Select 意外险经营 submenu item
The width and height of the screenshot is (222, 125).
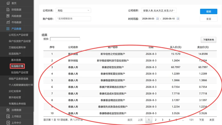[x=15, y=97]
